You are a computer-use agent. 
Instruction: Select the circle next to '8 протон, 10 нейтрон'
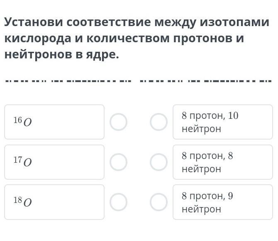(159, 122)
